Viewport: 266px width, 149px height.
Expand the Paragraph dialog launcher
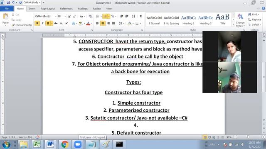(142, 30)
